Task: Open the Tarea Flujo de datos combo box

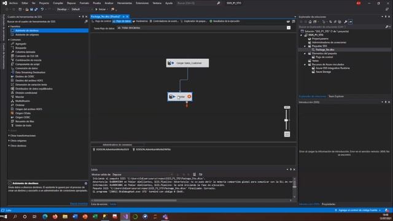Action: (203, 28)
